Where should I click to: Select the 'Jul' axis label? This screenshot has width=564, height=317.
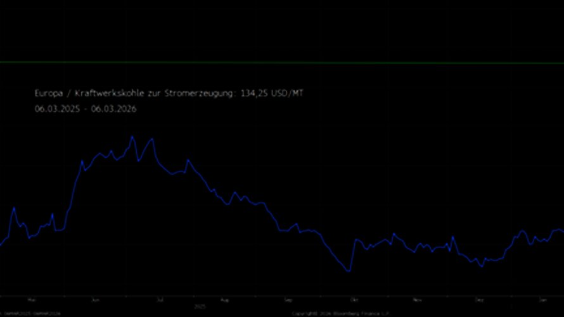(x=160, y=299)
